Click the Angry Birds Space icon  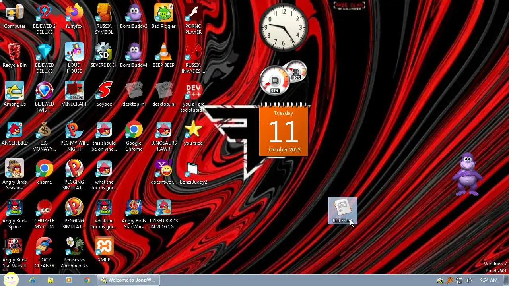click(x=15, y=214)
